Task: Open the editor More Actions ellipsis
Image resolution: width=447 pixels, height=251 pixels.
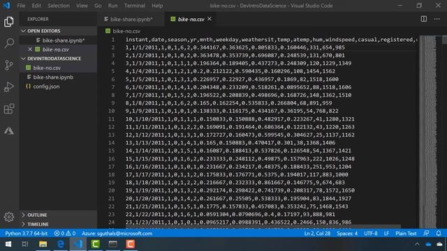Action: coord(437,19)
